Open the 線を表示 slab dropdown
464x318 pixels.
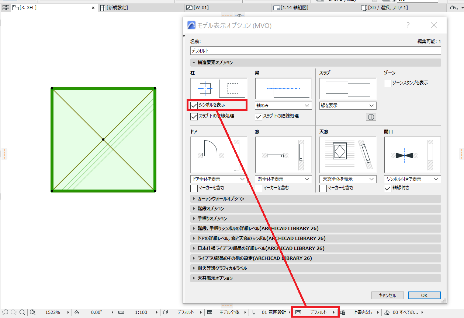click(x=348, y=106)
